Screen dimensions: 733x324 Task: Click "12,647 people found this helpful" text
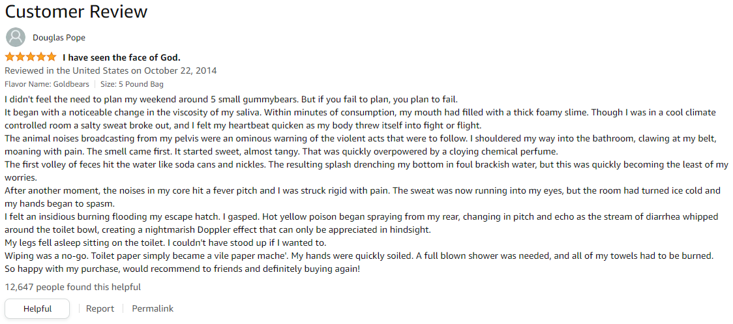(72, 287)
